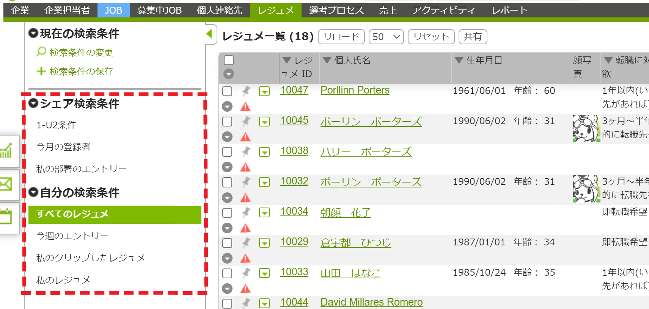Click red warning icon in row 10045
Screen dimensions: 649x309
[x=245, y=137]
